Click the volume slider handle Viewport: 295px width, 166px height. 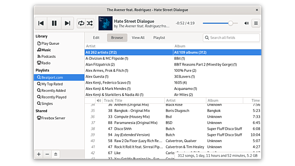point(230,23)
